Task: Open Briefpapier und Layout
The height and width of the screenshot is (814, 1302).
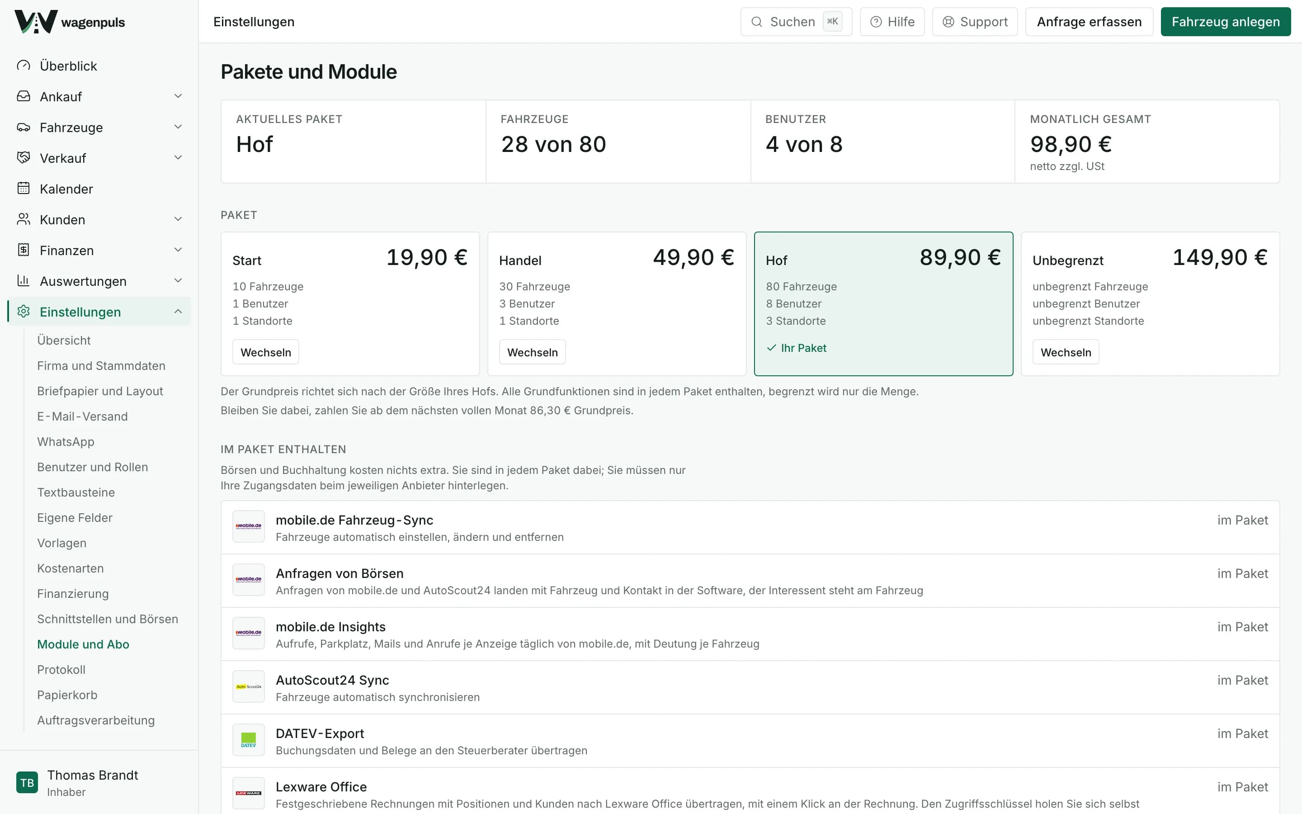Action: coord(100,391)
